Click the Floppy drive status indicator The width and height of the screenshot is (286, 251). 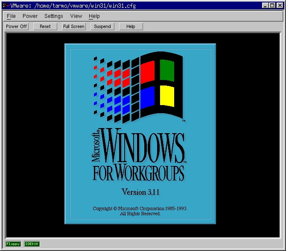click(x=13, y=244)
